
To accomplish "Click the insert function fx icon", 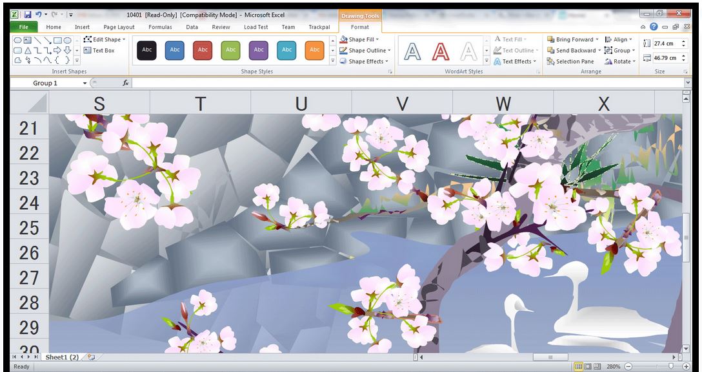I will pyautogui.click(x=126, y=83).
